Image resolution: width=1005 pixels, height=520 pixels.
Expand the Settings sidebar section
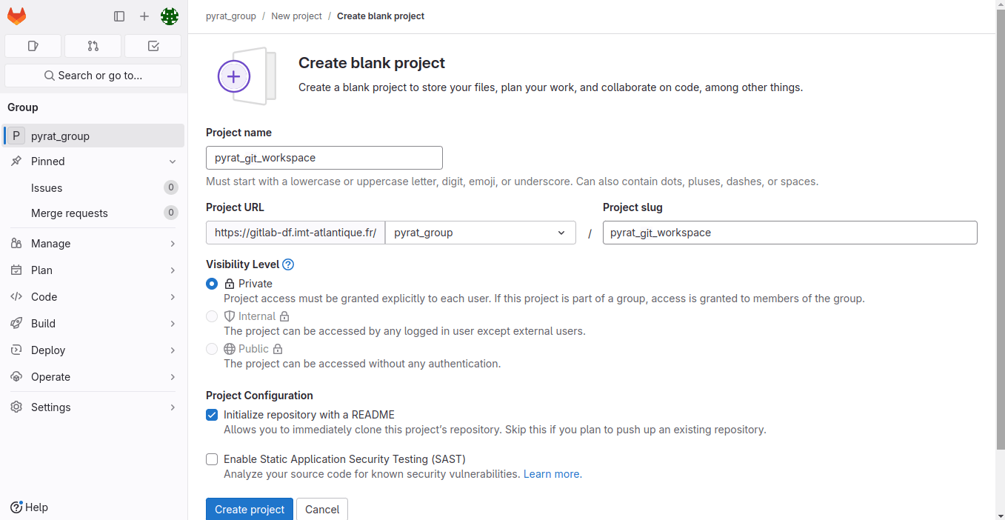click(x=93, y=407)
